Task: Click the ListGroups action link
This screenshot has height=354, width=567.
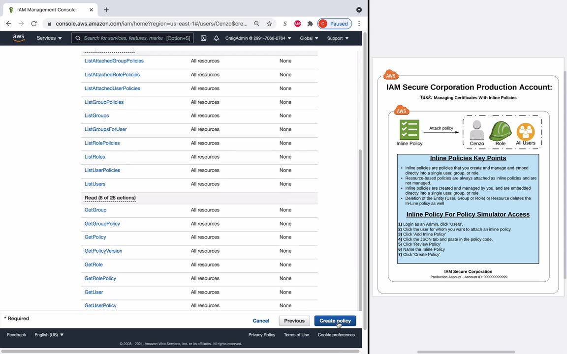Action: (x=96, y=116)
